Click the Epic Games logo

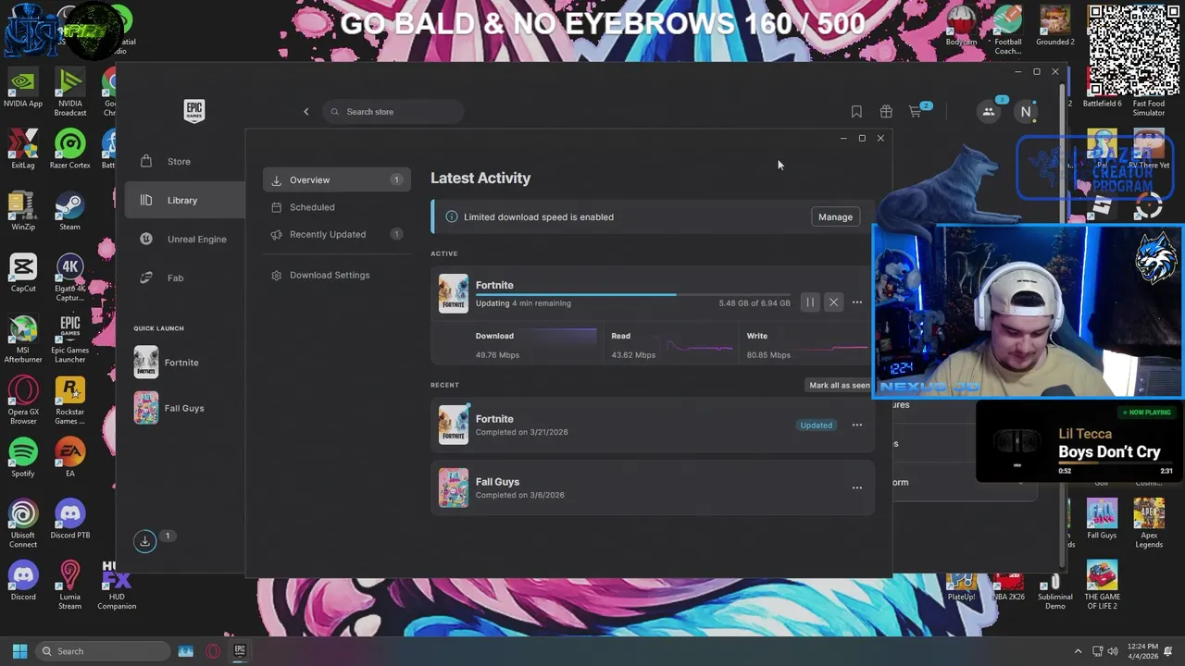193,111
